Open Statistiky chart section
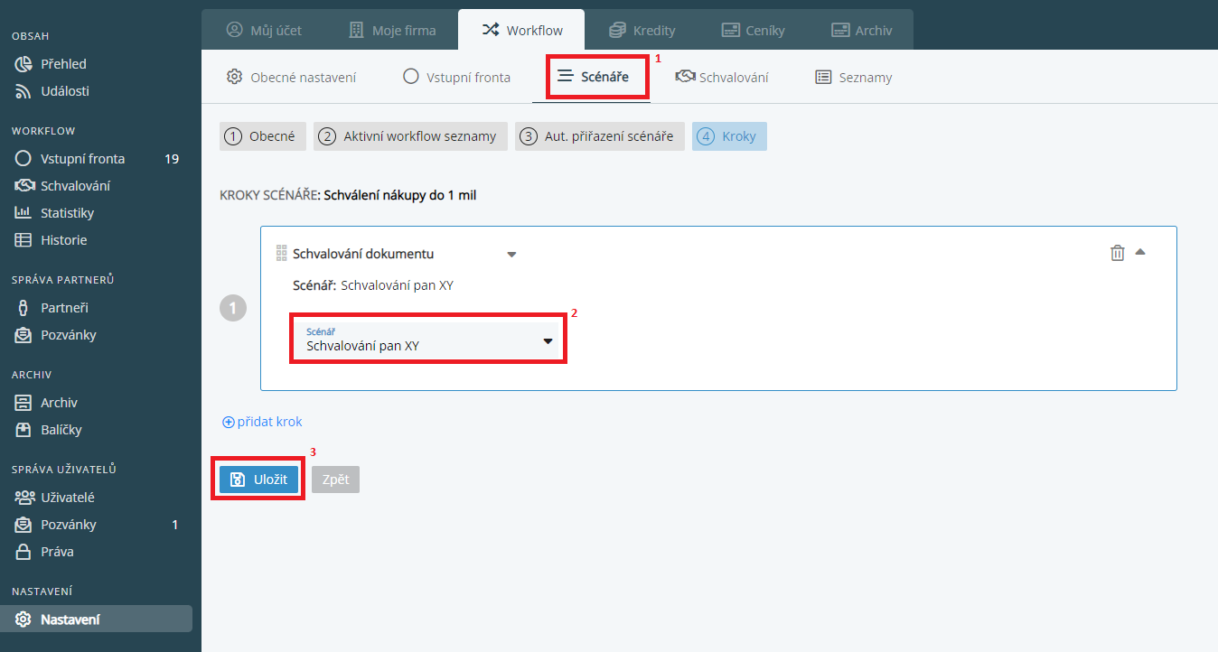 point(67,213)
